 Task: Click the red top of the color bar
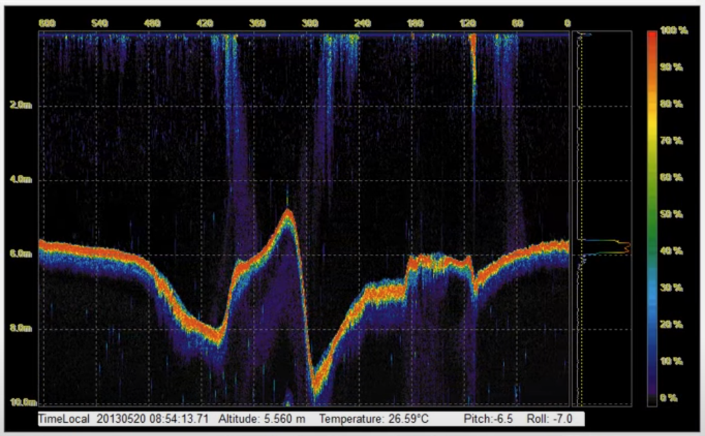(652, 34)
